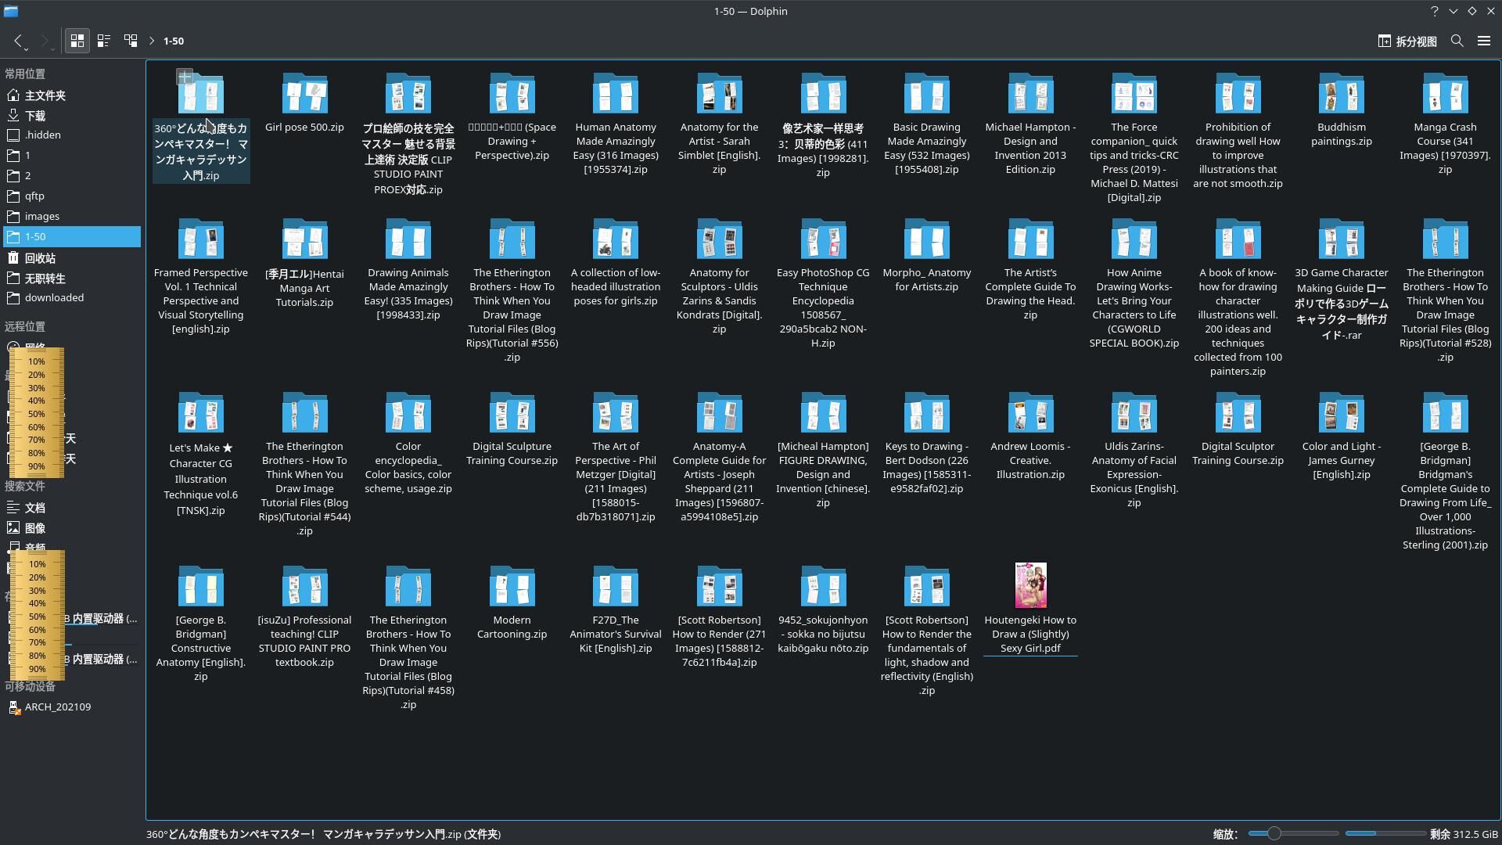Switch to Compact view mode
The height and width of the screenshot is (845, 1502).
click(103, 41)
